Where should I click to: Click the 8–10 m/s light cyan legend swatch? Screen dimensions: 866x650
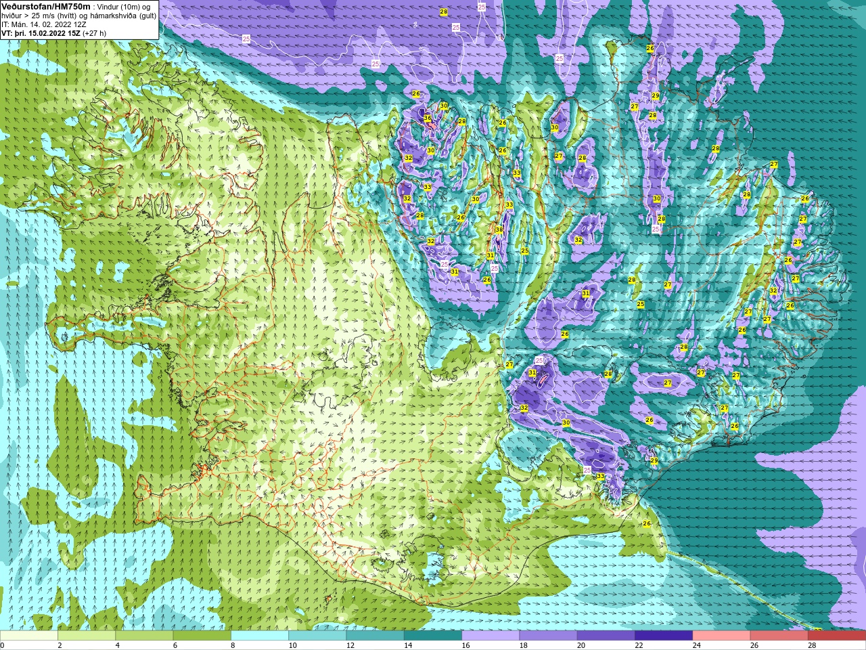pyautogui.click(x=260, y=636)
